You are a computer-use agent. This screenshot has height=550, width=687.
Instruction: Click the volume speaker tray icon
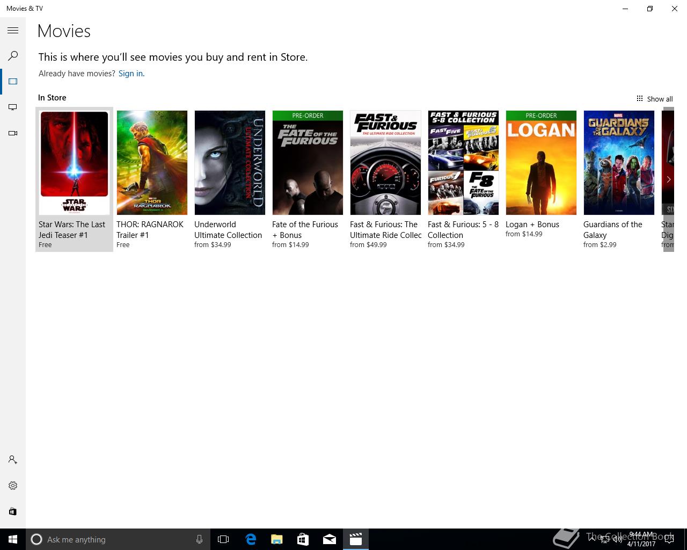point(617,539)
